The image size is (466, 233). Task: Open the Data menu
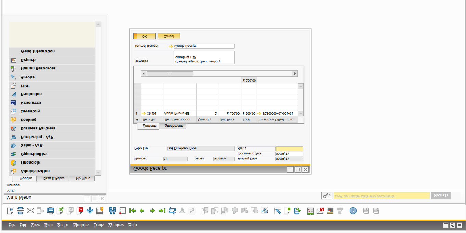click(49, 225)
